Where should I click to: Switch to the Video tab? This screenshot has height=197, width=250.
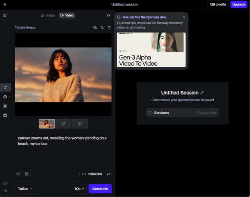pyautogui.click(x=67, y=15)
